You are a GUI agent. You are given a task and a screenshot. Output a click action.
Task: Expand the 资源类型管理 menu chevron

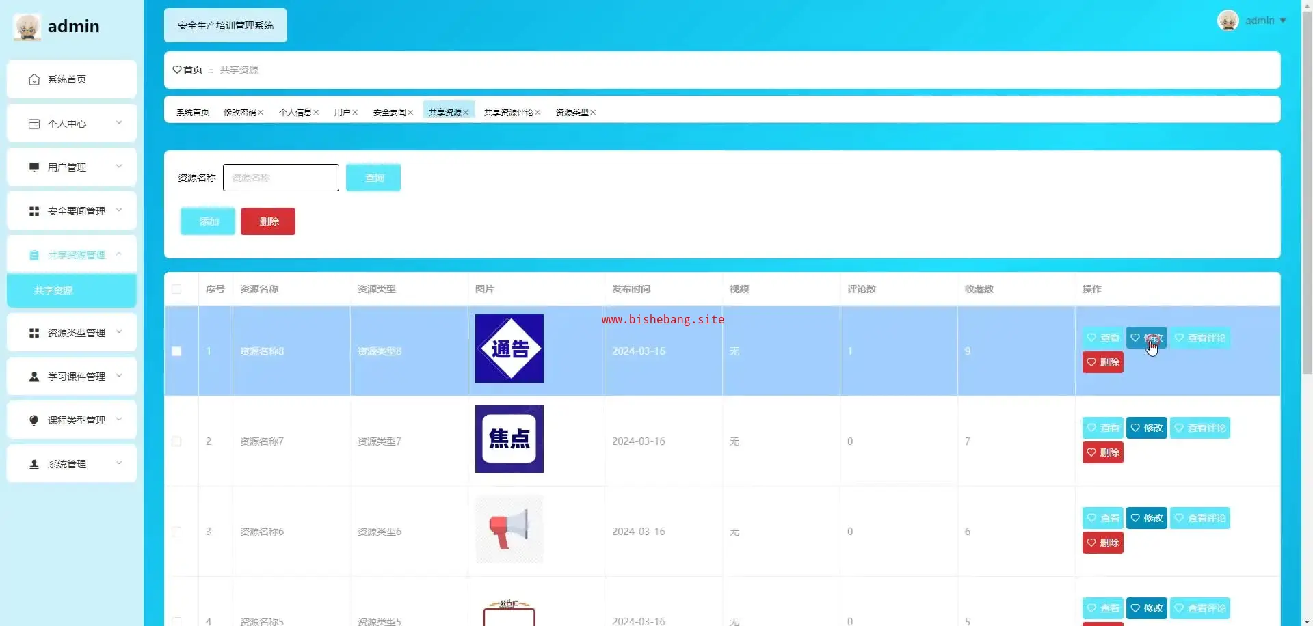click(x=119, y=332)
